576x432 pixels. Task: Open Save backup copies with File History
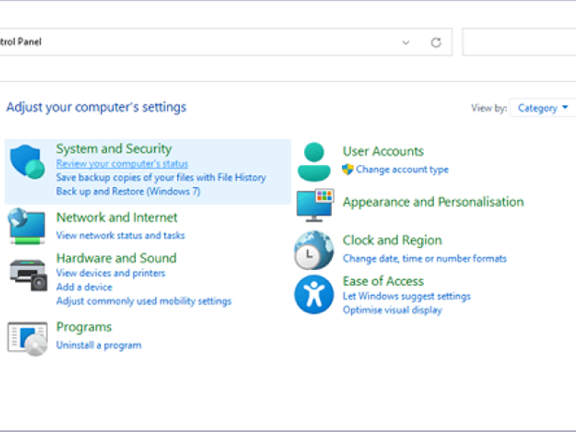point(161,177)
